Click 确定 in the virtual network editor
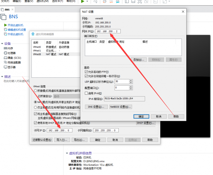 point(98,140)
